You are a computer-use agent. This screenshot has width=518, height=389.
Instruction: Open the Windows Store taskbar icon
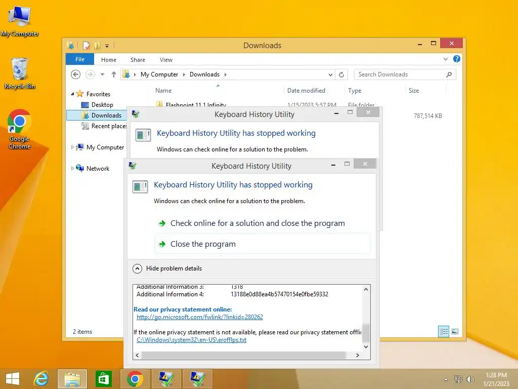pyautogui.click(x=103, y=379)
